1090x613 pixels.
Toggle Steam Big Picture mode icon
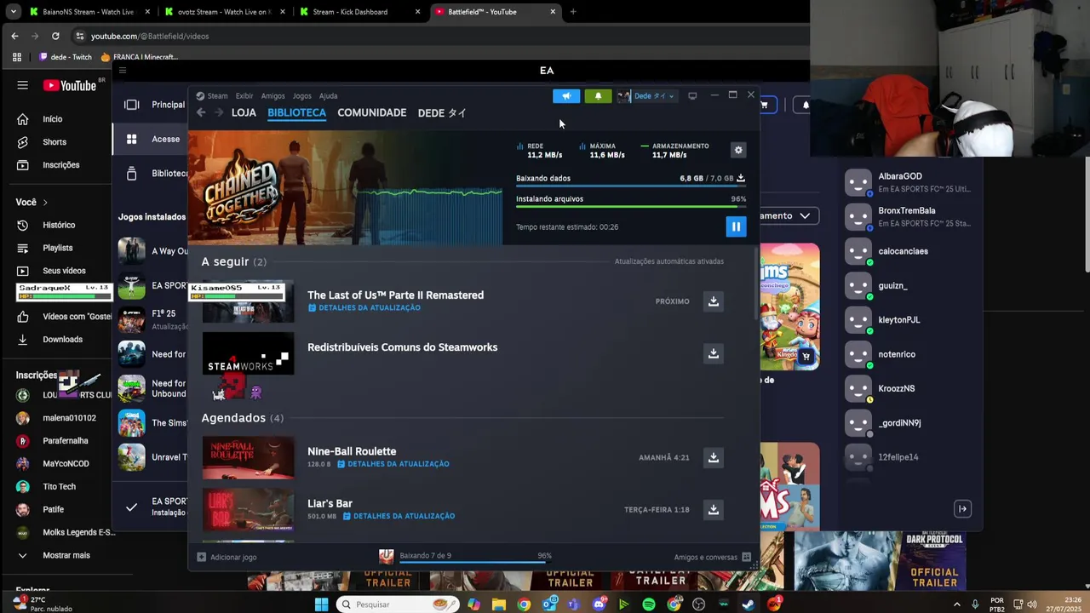tap(692, 96)
